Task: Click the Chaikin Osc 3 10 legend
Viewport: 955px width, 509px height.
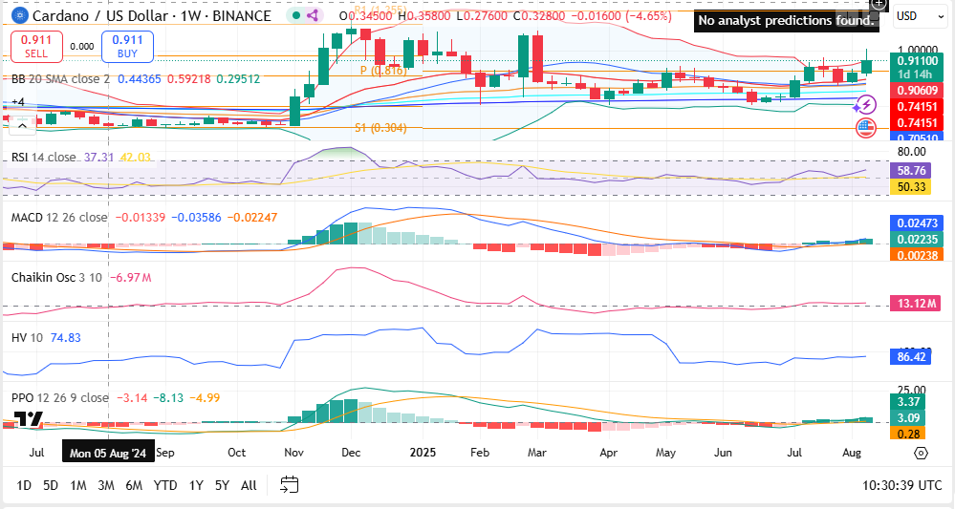Action: pos(56,277)
